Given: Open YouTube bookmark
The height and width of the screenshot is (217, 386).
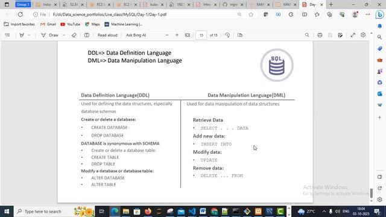Looking at the screenshot, I should [x=71, y=24].
